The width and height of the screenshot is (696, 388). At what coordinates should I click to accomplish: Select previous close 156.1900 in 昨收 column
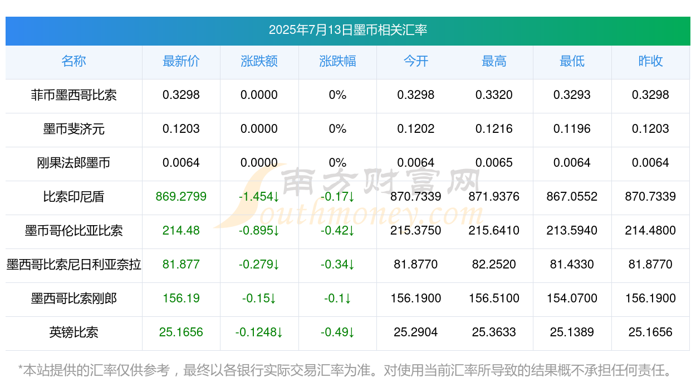650,299
